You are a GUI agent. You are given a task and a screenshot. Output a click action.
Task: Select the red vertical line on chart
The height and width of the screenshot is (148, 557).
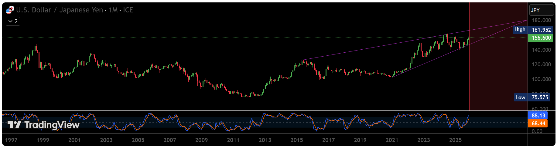470,76
